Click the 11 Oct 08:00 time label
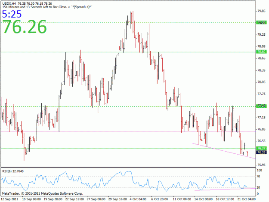The width and height of the screenshot is (269, 202). point(182,199)
